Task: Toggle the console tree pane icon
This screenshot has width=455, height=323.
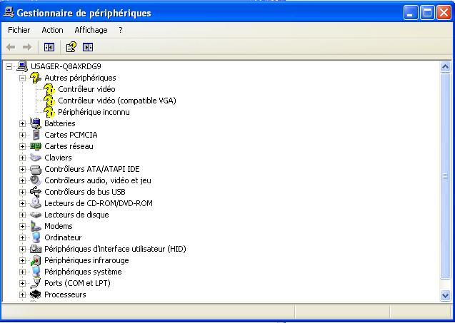Action: pos(49,47)
